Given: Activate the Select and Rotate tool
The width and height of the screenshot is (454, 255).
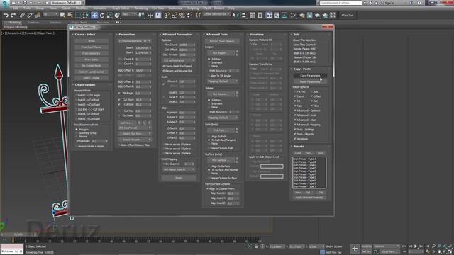Looking at the screenshot, I should (x=102, y=15).
